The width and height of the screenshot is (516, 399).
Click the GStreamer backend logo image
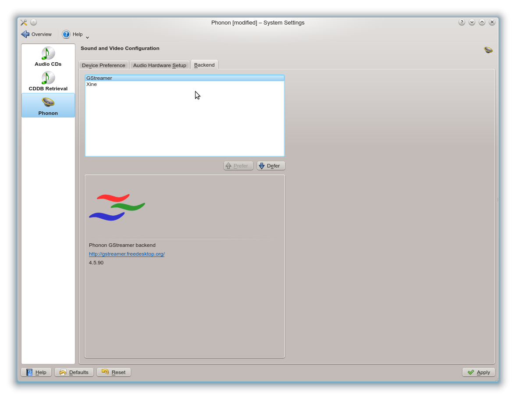pyautogui.click(x=117, y=206)
